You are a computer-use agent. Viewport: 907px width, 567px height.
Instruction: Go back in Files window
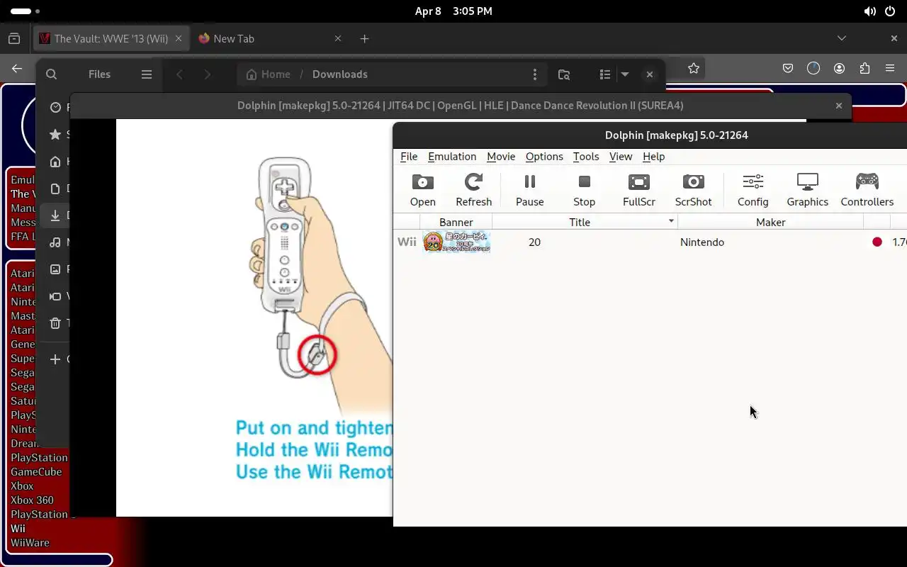point(180,74)
